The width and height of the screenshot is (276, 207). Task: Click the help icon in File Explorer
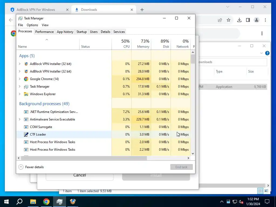(x=267, y=53)
